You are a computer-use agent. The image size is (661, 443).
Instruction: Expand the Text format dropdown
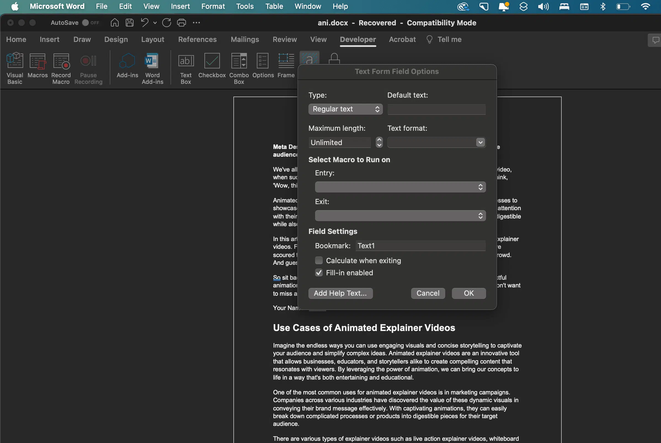[479, 142]
